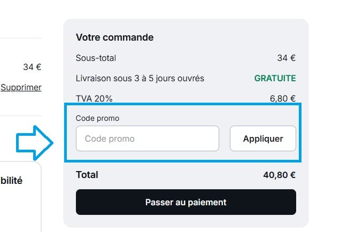The height and width of the screenshot is (232, 340).
Task: Focus the Code promo text field
Action: [147, 138]
